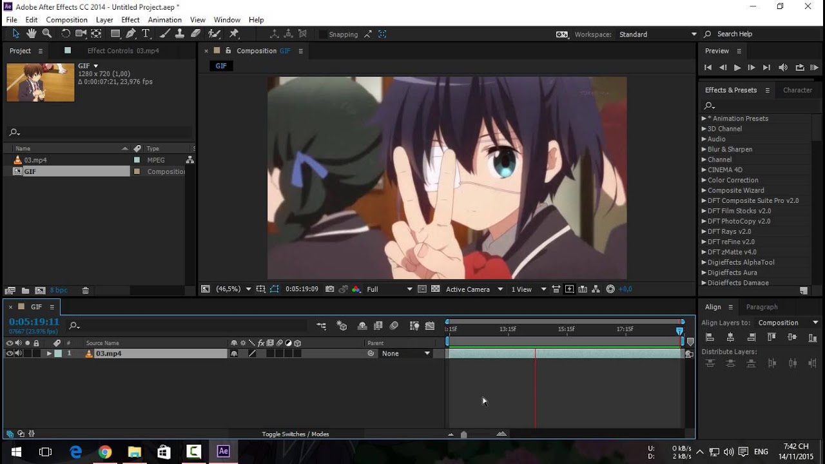Select the Pen tool
Screen dimensions: 825x464
[131, 34]
